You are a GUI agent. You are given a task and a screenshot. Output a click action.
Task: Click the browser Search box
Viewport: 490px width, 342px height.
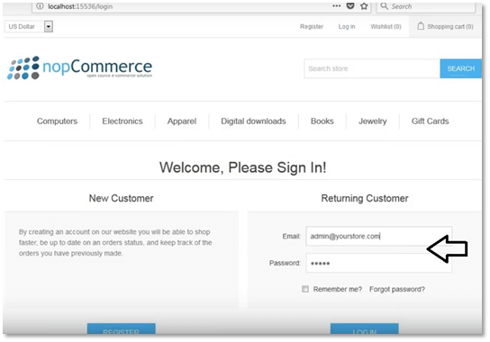point(426,6)
